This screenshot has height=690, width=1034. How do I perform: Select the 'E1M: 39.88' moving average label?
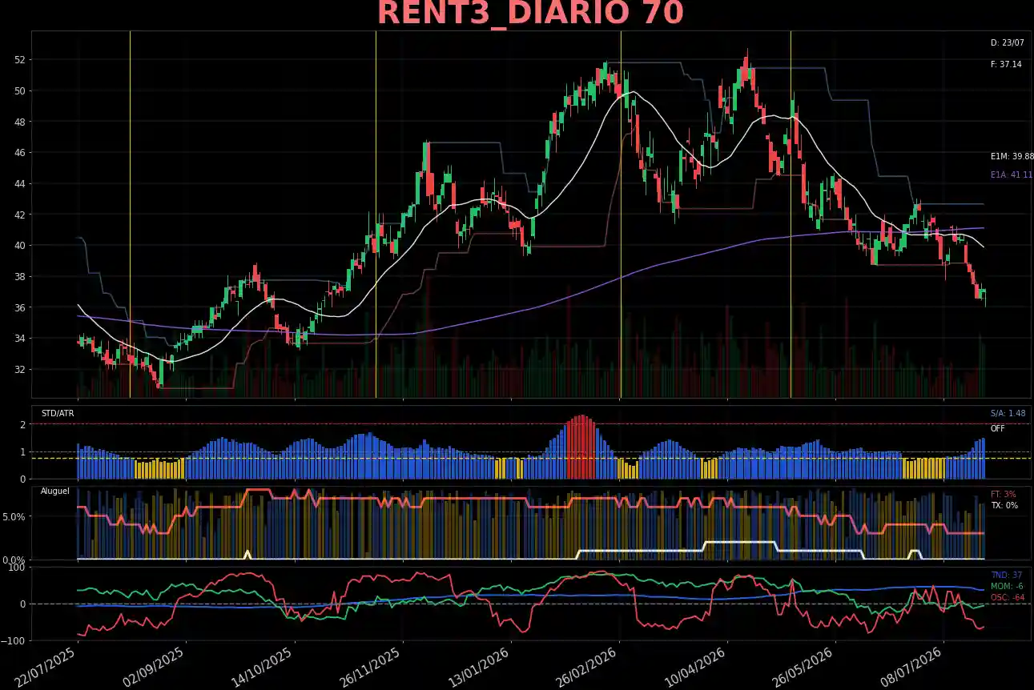click(1012, 157)
